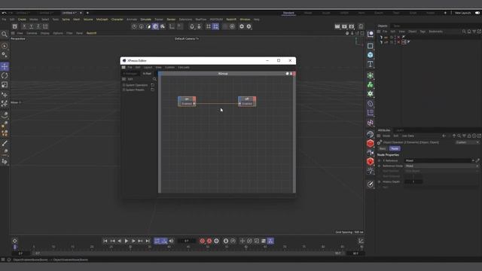Screen dimensions: 482x271
Task: Toggle autokeying red button
Action: (x=209, y=241)
